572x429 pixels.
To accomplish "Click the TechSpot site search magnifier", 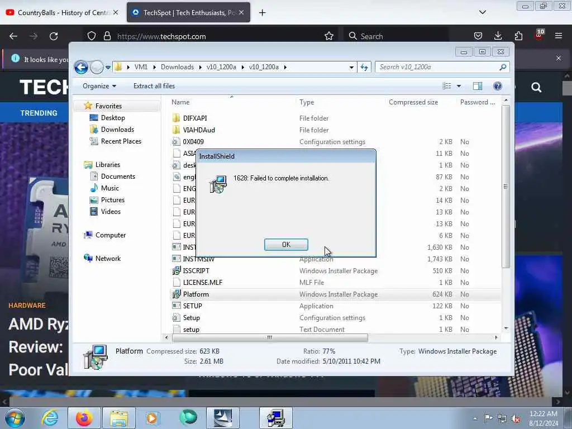I will (536, 87).
